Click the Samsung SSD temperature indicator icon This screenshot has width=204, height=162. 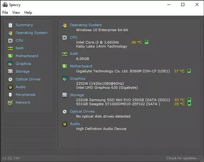coord(189,100)
